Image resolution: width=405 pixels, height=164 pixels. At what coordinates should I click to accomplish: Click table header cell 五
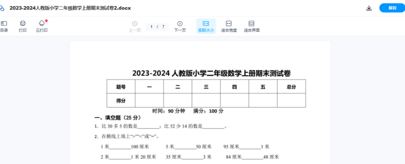263,87
